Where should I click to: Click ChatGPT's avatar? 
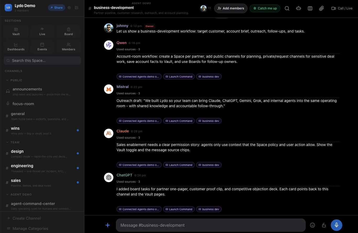tap(108, 177)
